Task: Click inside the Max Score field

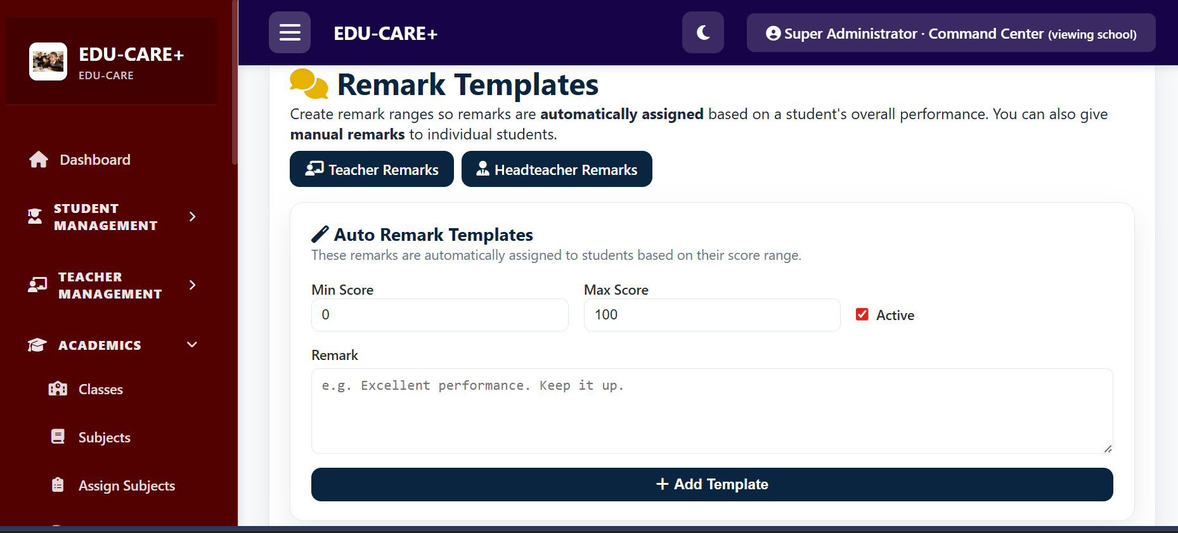Action: [711, 314]
